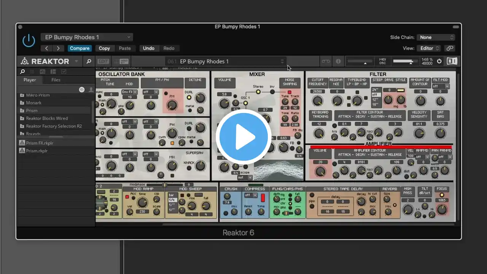
Task: Click the NI logo
Action: pyautogui.click(x=452, y=61)
